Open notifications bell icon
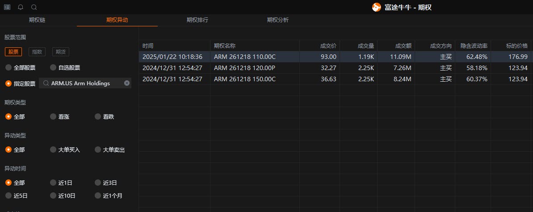Screen dimensions: 533x212 pyautogui.click(x=21, y=7)
